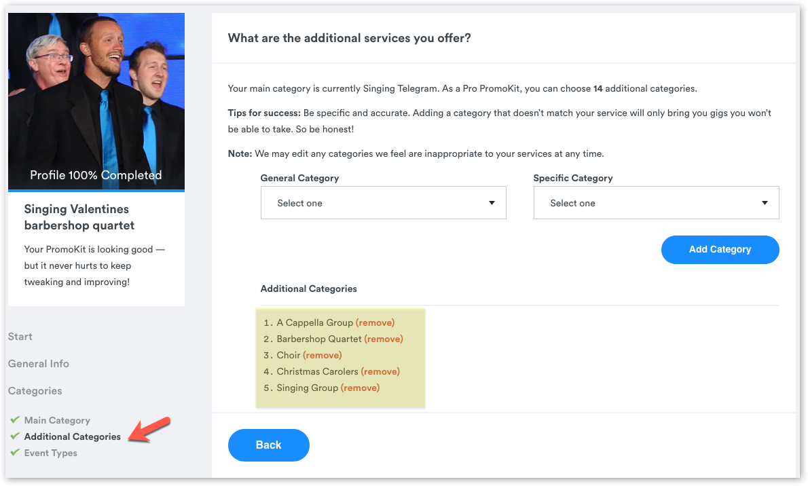Remove the Barbershop Quartet category

click(x=384, y=339)
